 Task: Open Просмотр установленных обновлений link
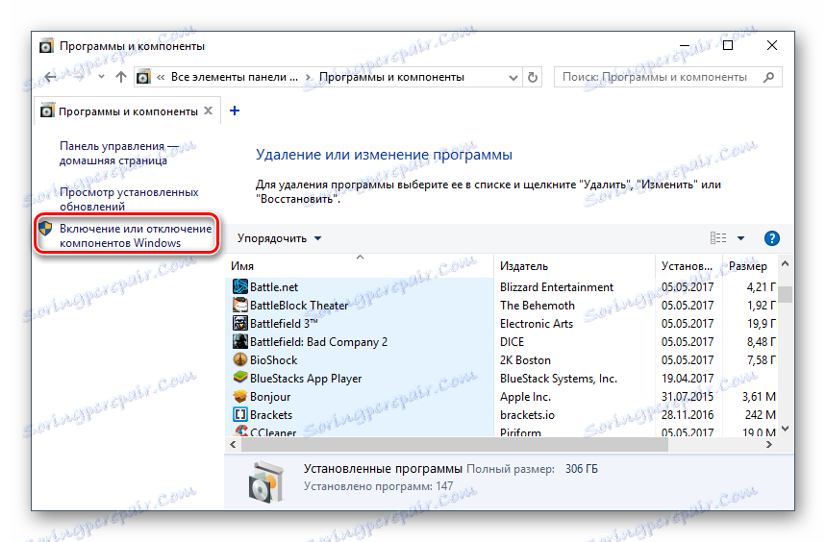pos(129,200)
